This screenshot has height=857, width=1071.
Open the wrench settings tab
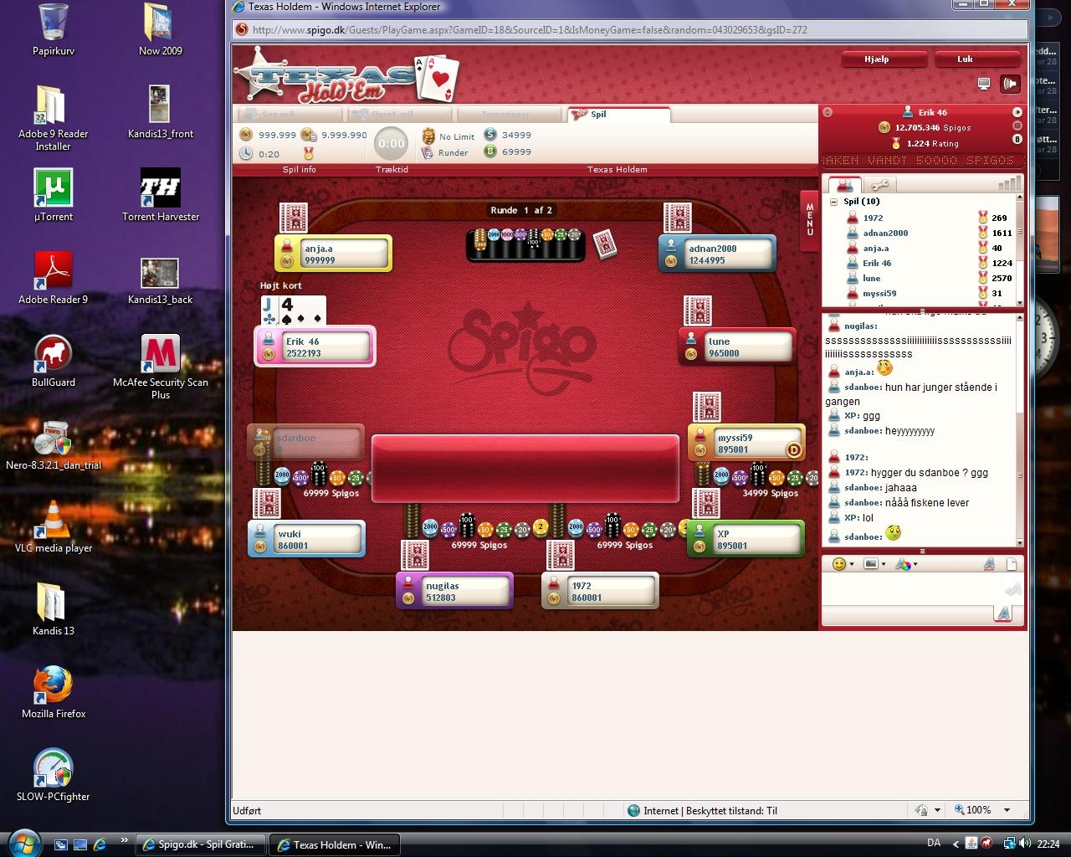[x=879, y=185]
